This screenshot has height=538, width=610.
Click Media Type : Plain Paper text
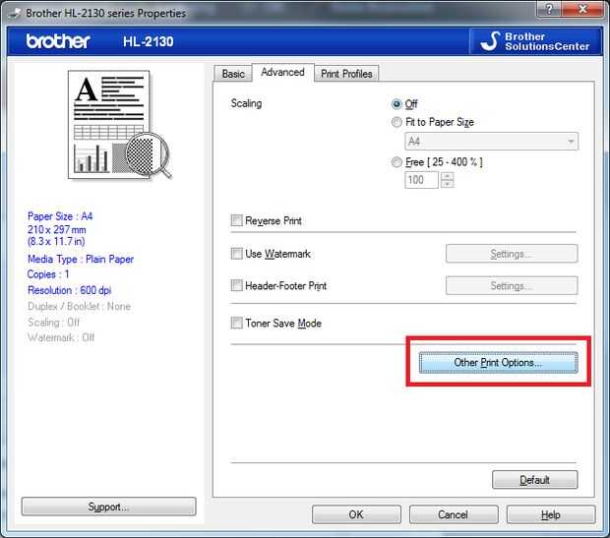(81, 259)
